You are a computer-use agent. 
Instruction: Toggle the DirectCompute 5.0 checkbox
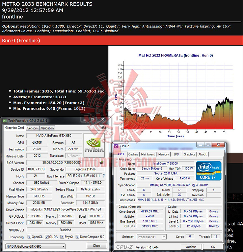point(77,237)
